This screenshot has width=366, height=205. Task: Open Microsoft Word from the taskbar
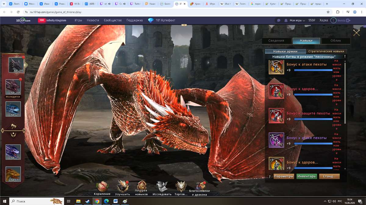(116, 201)
